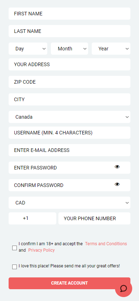Screen dimensions: 139x301
Task: Open the Canada country dropdown
Action: 69,117
